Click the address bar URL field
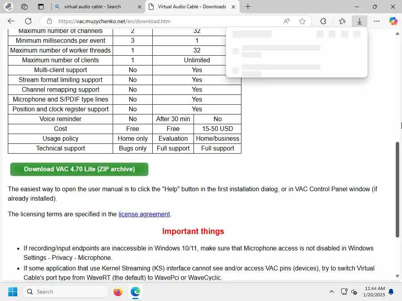This screenshot has width=402, height=301. pyautogui.click(x=164, y=21)
